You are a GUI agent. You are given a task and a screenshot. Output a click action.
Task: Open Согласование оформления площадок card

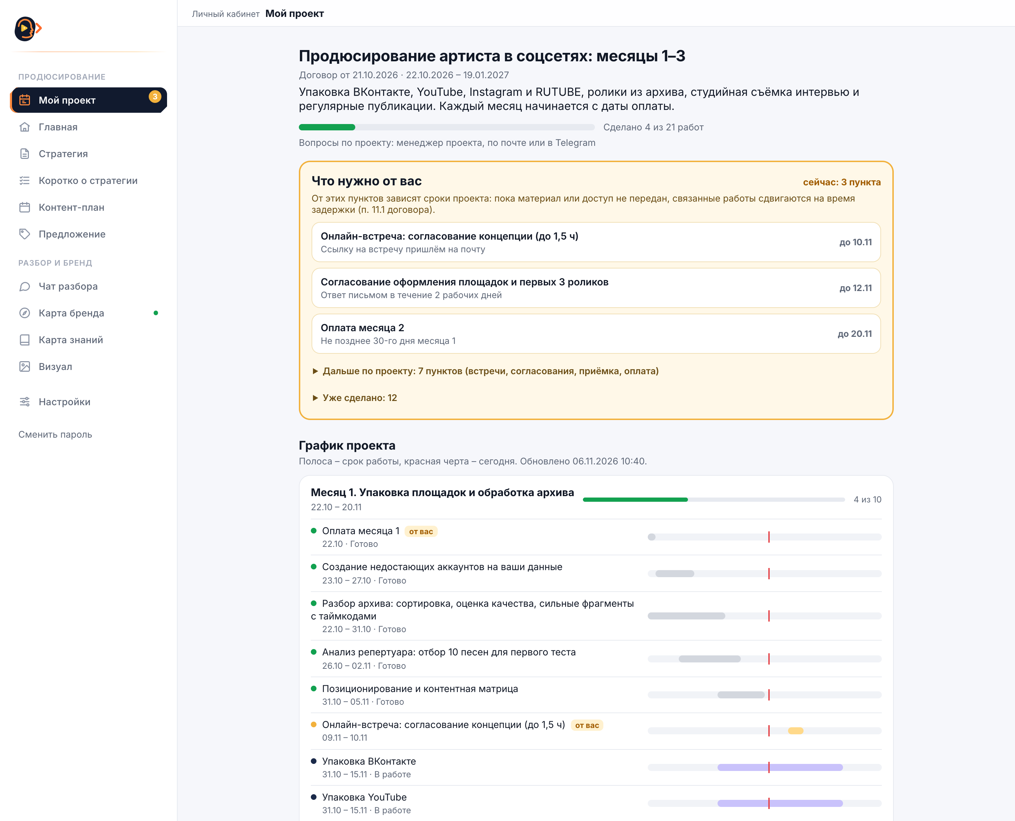(x=596, y=288)
